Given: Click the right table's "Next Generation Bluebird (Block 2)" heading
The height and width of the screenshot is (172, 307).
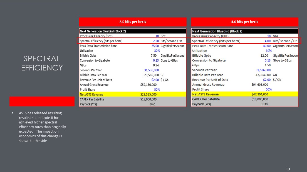Looking at the screenshot, I should [217, 31].
